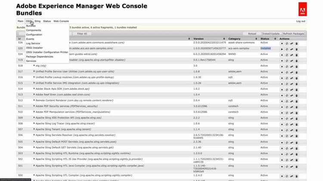Open Services from the OSGi menu

coord(31,61)
